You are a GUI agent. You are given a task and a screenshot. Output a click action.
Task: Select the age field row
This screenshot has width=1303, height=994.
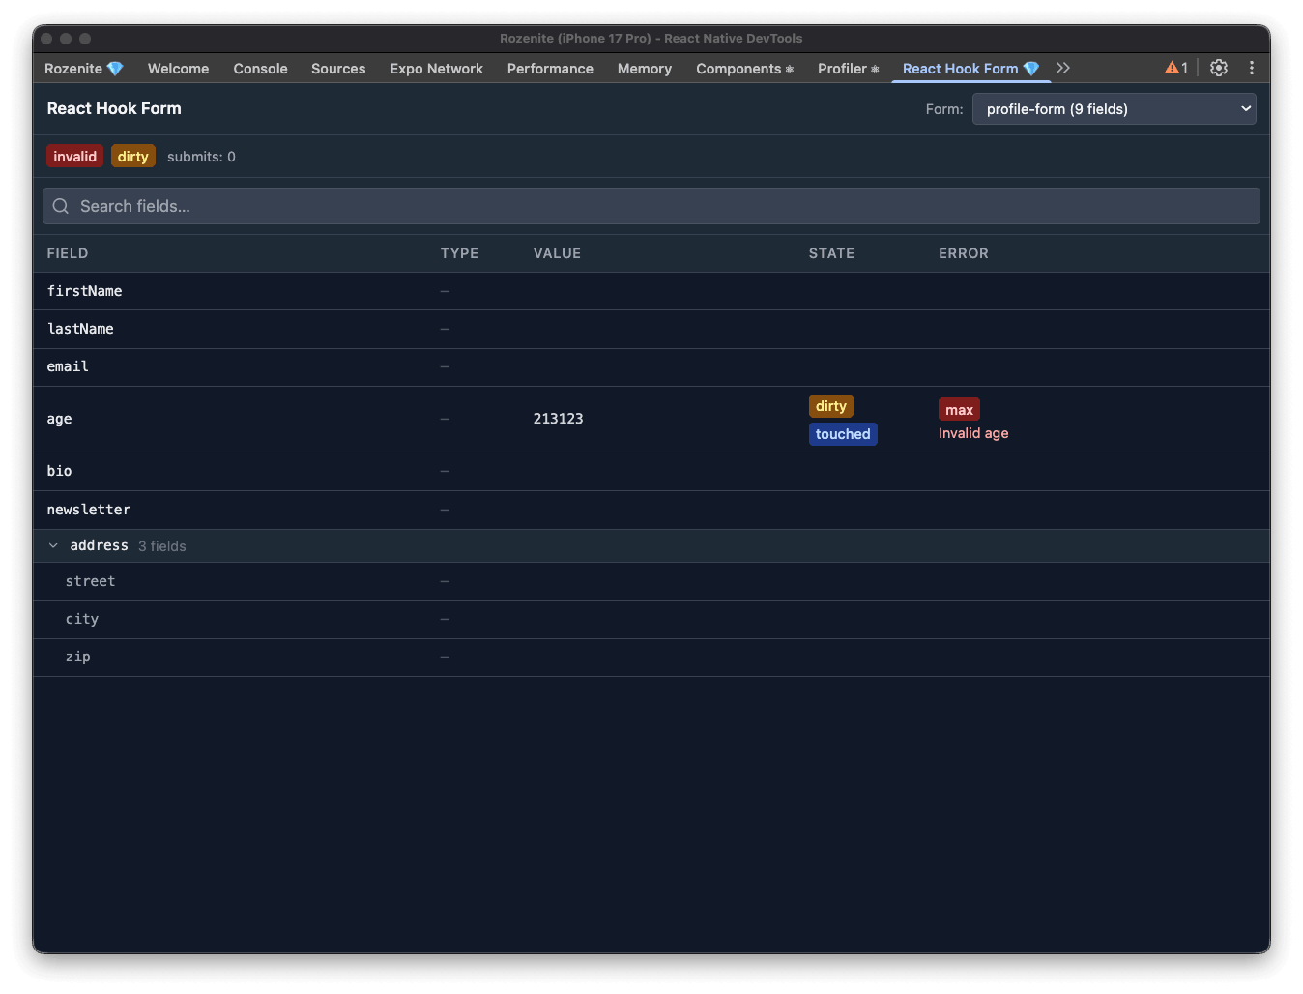[x=651, y=420]
